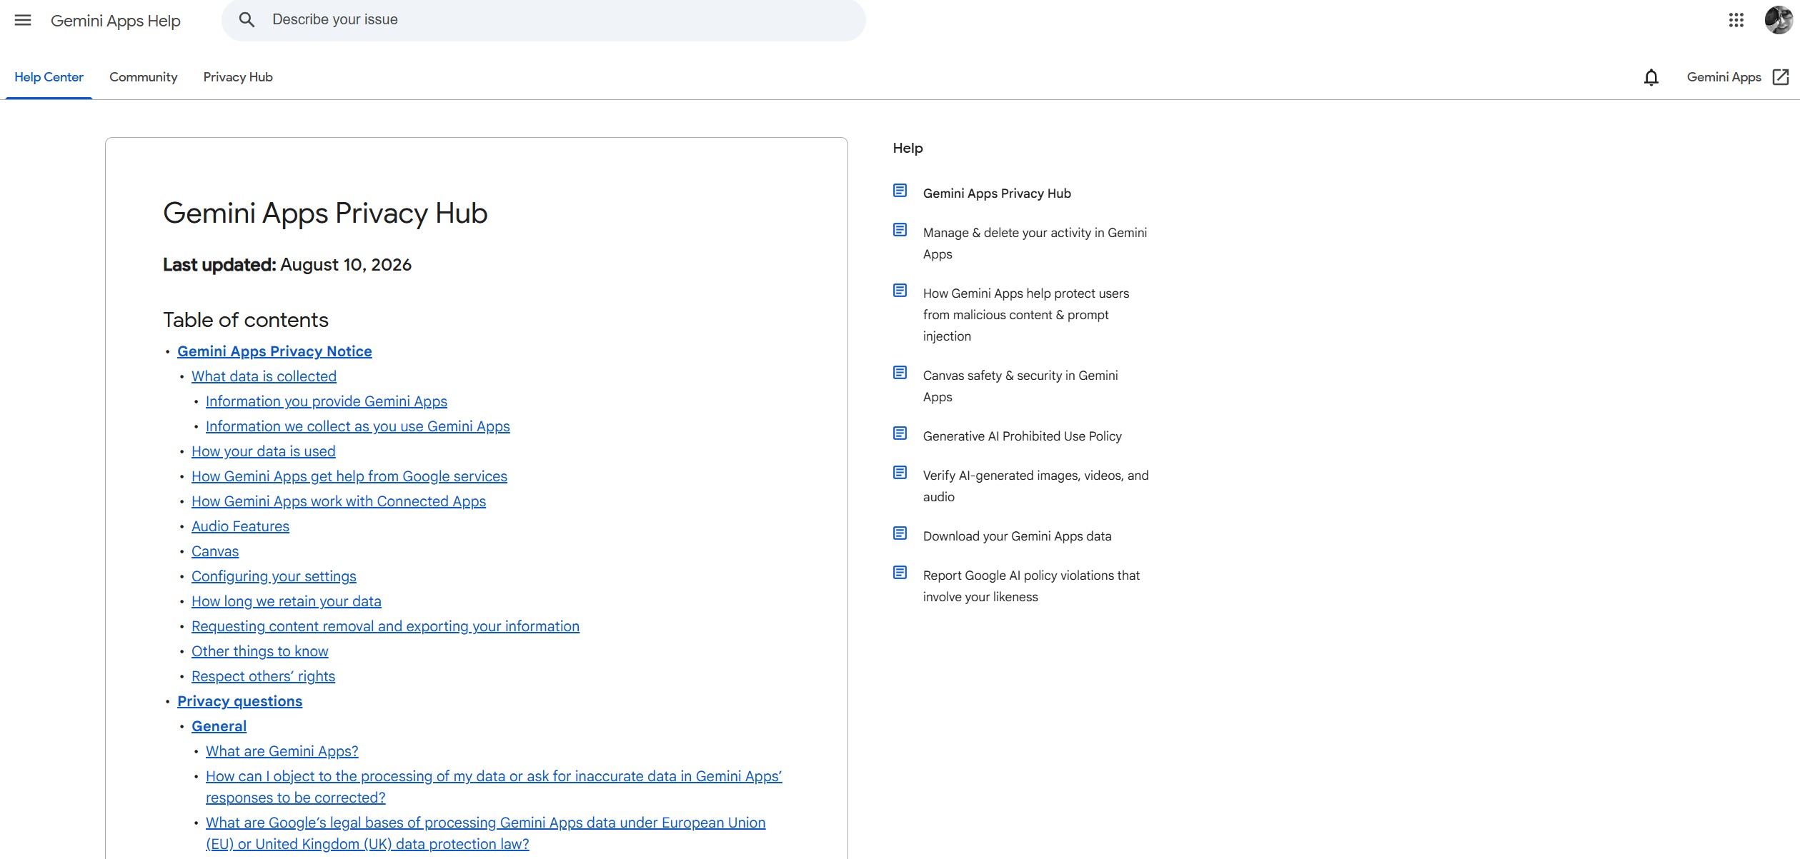
Task: Click the Gemini Apps external link icon
Action: click(x=1781, y=77)
